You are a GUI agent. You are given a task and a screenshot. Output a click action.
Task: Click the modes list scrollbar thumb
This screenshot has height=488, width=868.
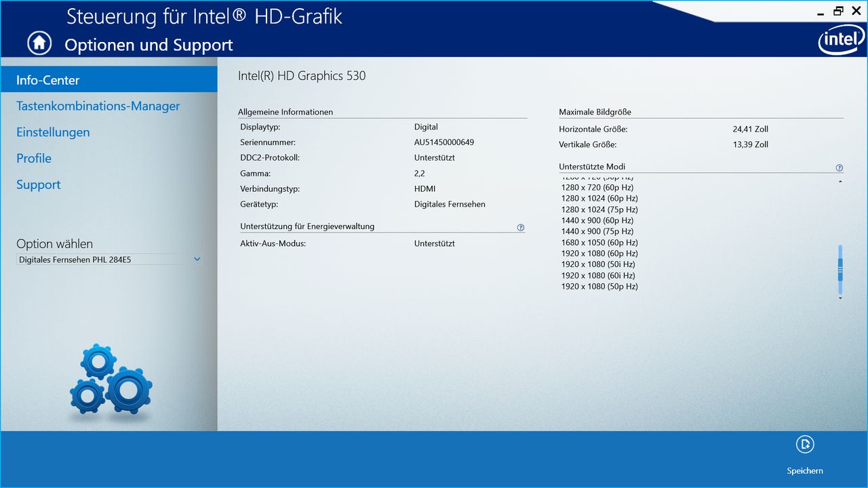(840, 269)
